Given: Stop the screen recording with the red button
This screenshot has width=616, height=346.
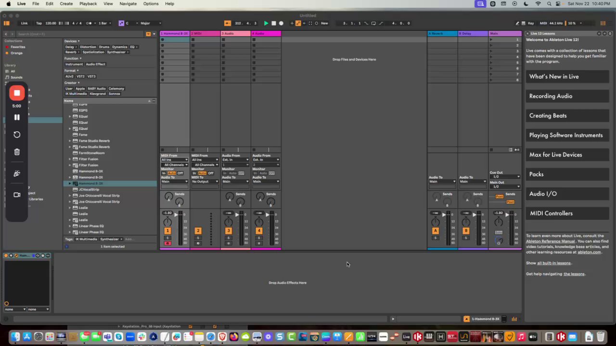Looking at the screenshot, I should (17, 93).
